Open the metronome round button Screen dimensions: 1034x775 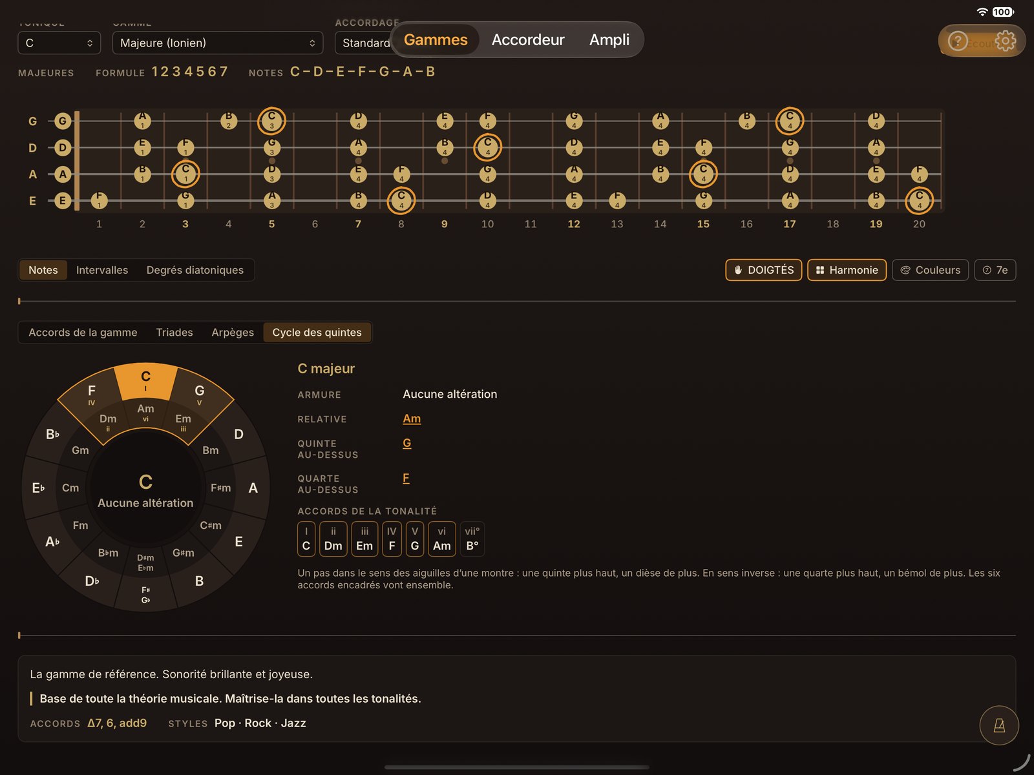999,725
